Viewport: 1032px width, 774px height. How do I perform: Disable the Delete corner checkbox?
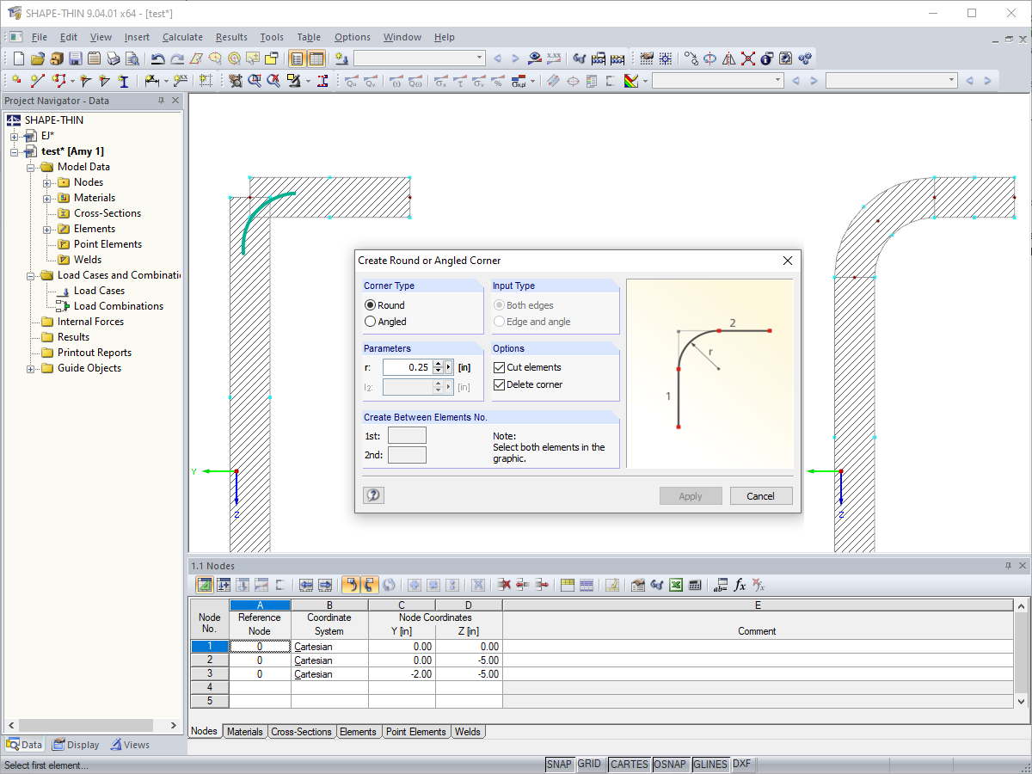[x=499, y=384]
